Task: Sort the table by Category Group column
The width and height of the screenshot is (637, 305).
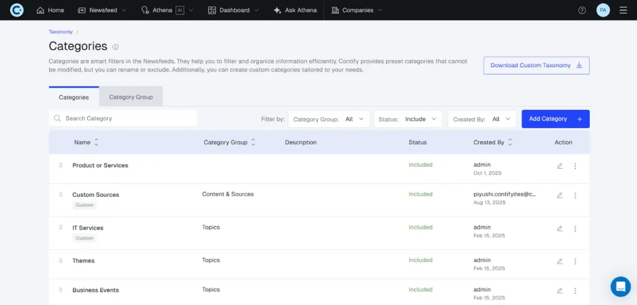Action: click(x=253, y=143)
